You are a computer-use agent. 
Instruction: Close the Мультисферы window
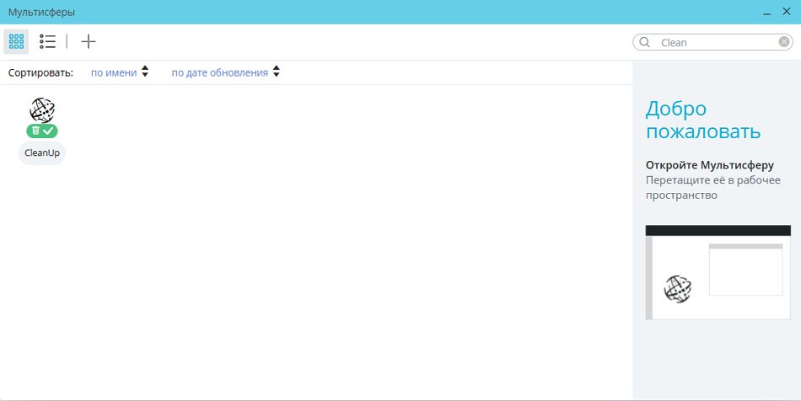[x=787, y=11]
